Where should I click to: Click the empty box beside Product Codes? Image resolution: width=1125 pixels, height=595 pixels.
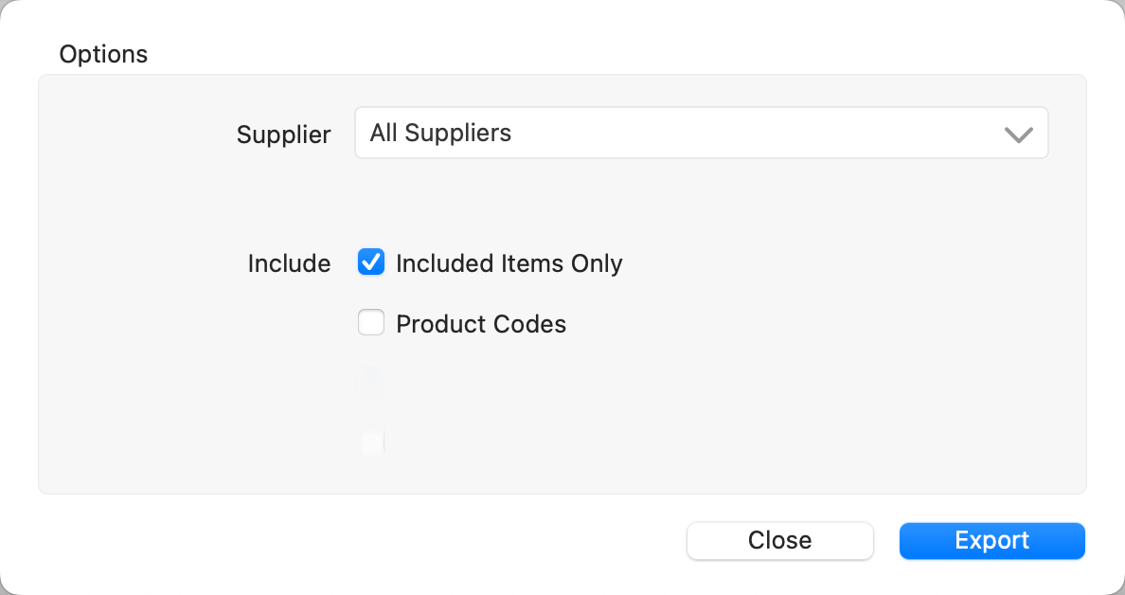click(371, 324)
